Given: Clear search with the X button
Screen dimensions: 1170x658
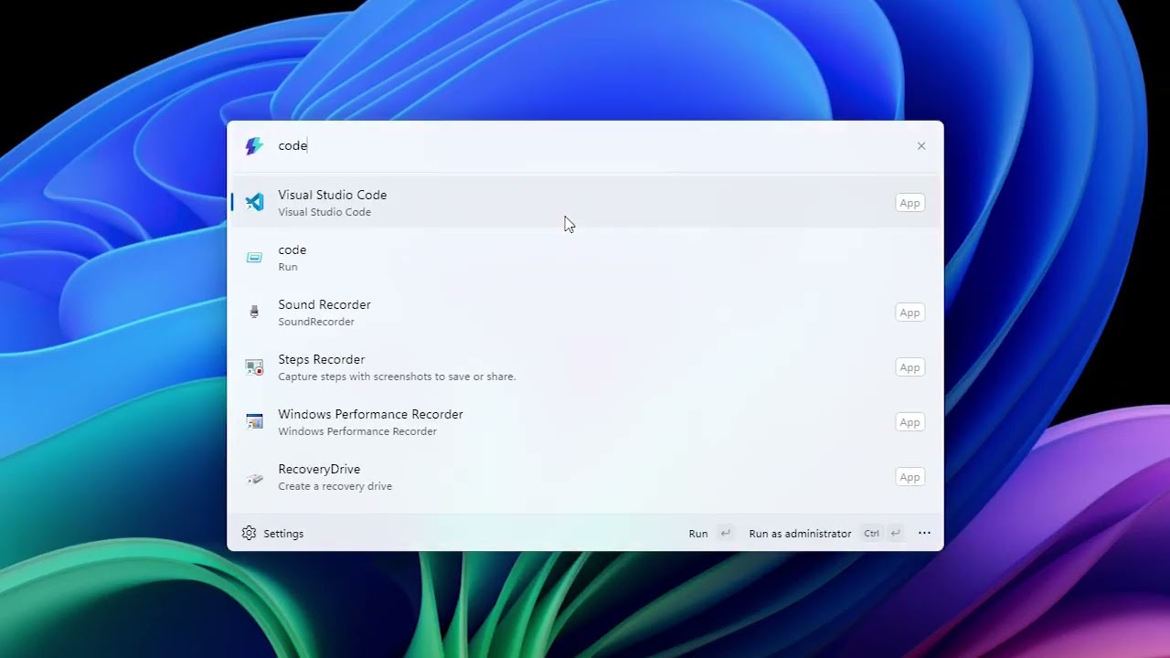Looking at the screenshot, I should click(x=921, y=146).
